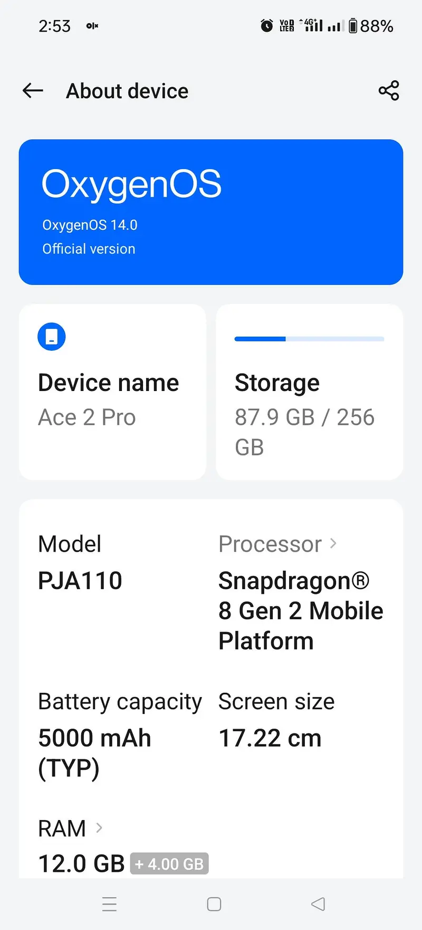Tap the About device title

(127, 91)
